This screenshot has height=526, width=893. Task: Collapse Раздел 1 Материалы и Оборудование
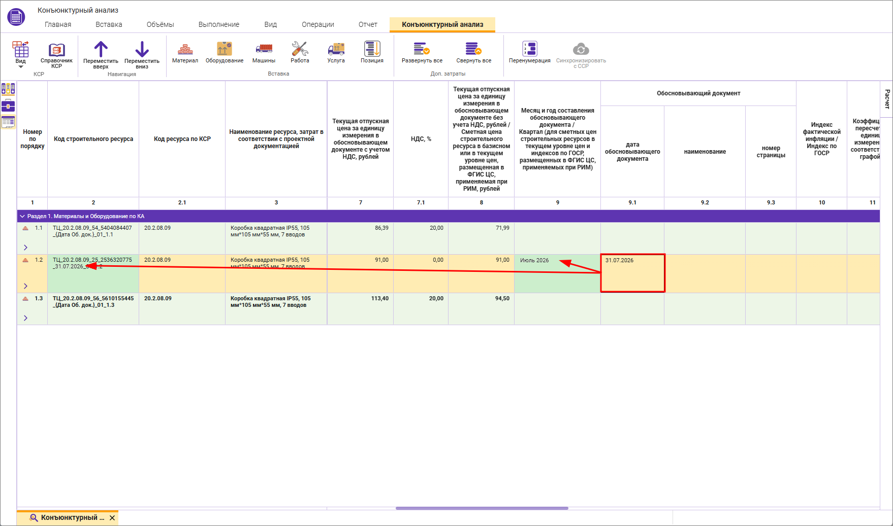click(22, 216)
